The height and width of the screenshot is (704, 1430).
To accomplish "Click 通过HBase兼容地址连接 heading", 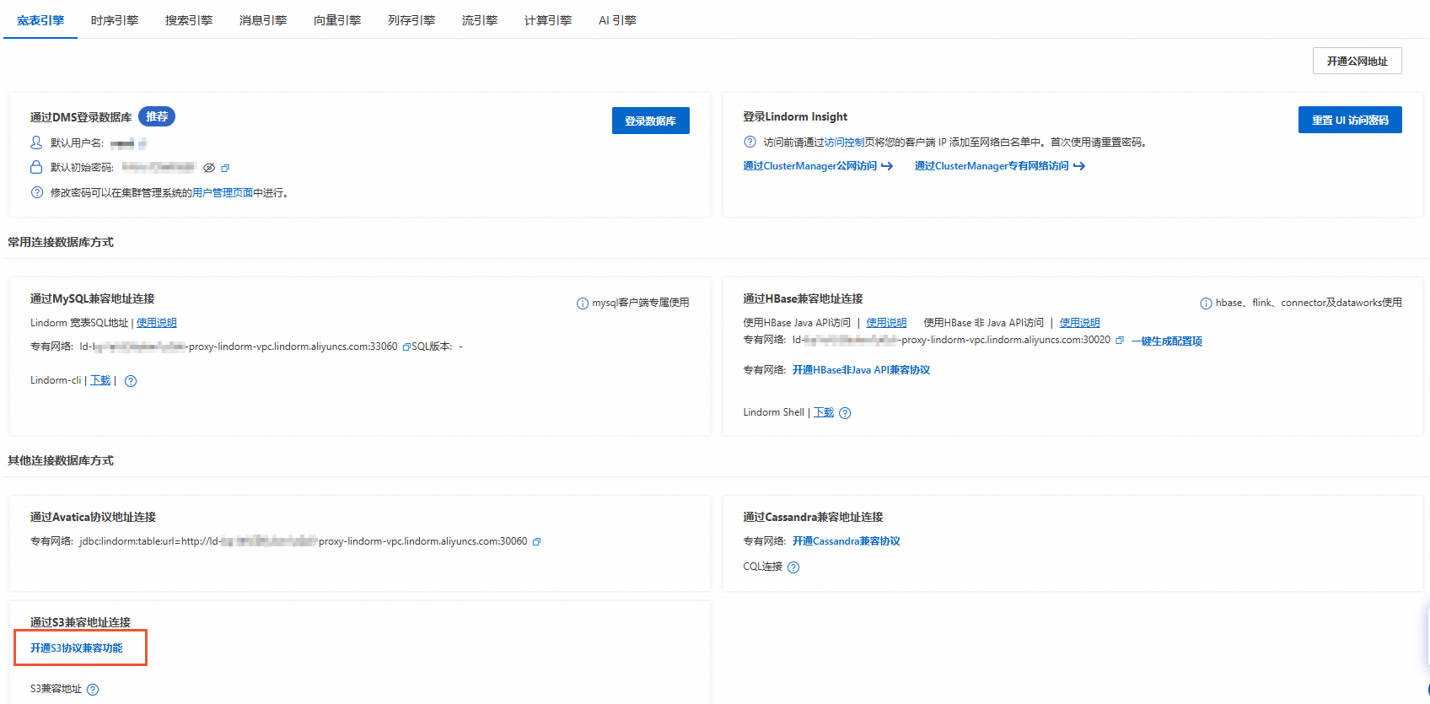I will point(803,298).
